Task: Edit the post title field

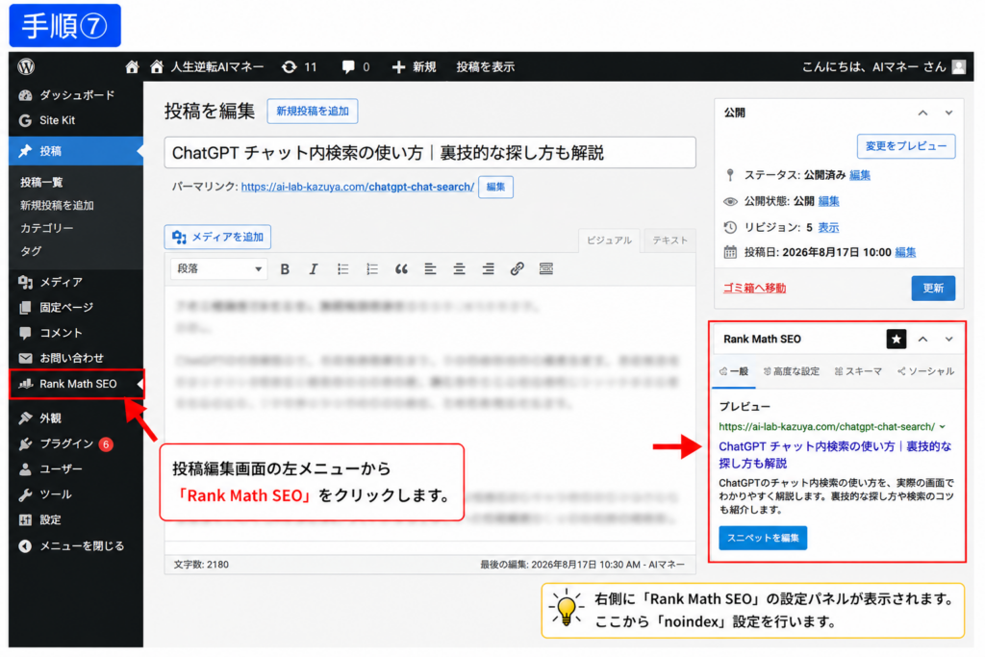Action: pyautogui.click(x=430, y=153)
